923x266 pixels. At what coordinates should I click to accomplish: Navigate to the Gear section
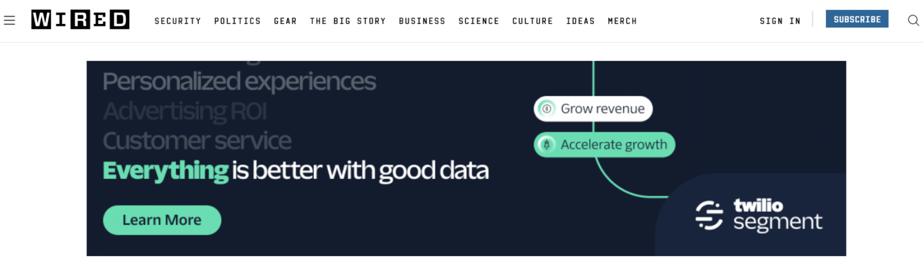(285, 21)
